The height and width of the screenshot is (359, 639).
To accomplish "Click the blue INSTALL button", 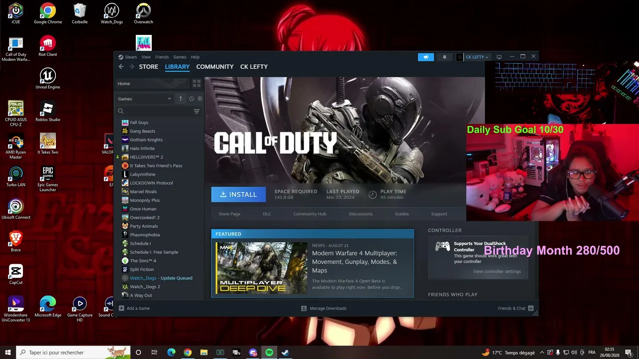I will pos(239,194).
